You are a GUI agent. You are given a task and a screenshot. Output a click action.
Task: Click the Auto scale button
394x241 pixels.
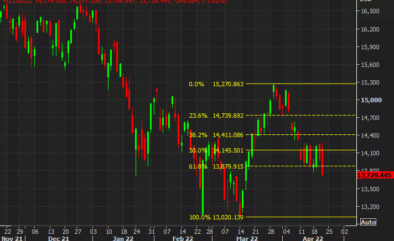pos(368,222)
